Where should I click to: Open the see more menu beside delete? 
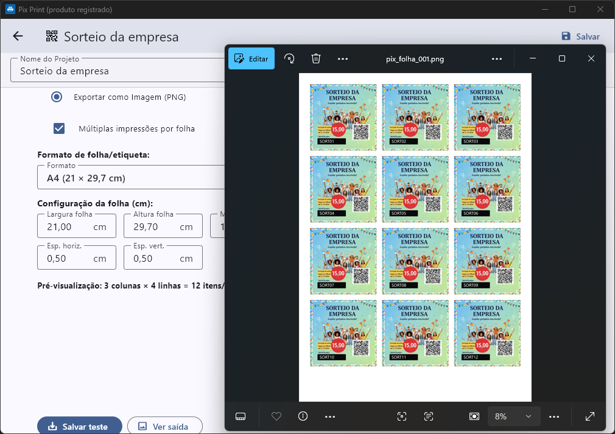point(343,58)
